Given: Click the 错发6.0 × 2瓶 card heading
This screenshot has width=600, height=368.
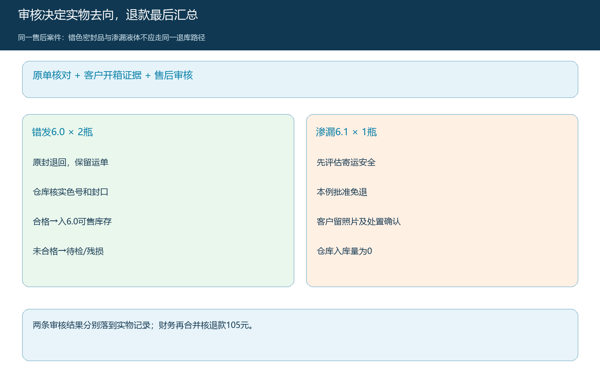Looking at the screenshot, I should (x=62, y=132).
